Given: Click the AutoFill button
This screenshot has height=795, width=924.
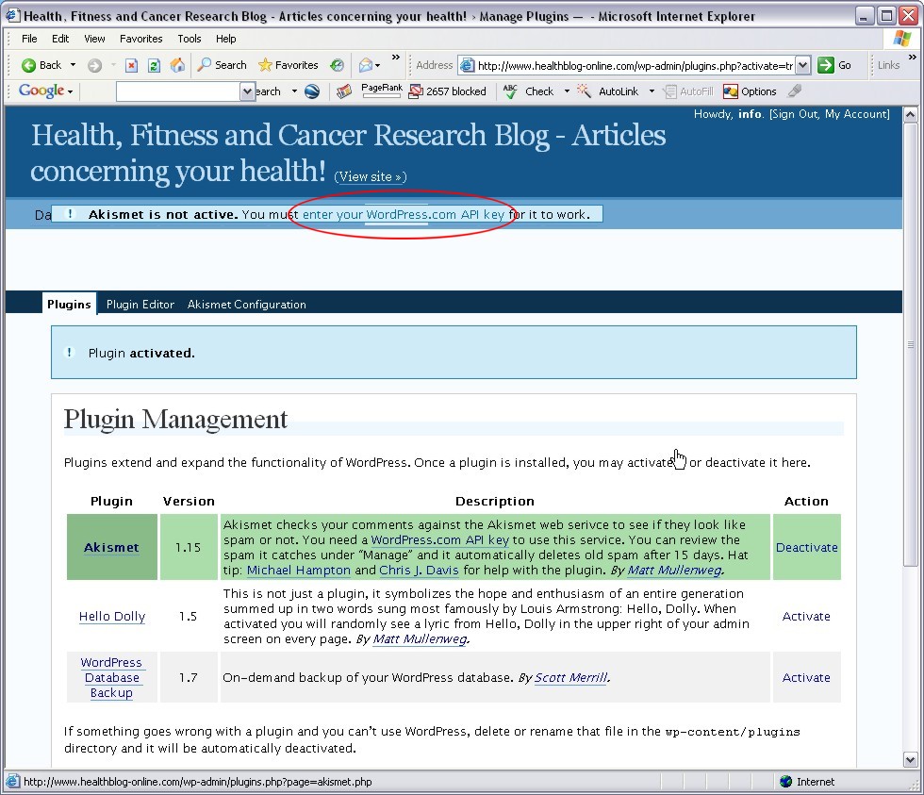Looking at the screenshot, I should [x=688, y=91].
